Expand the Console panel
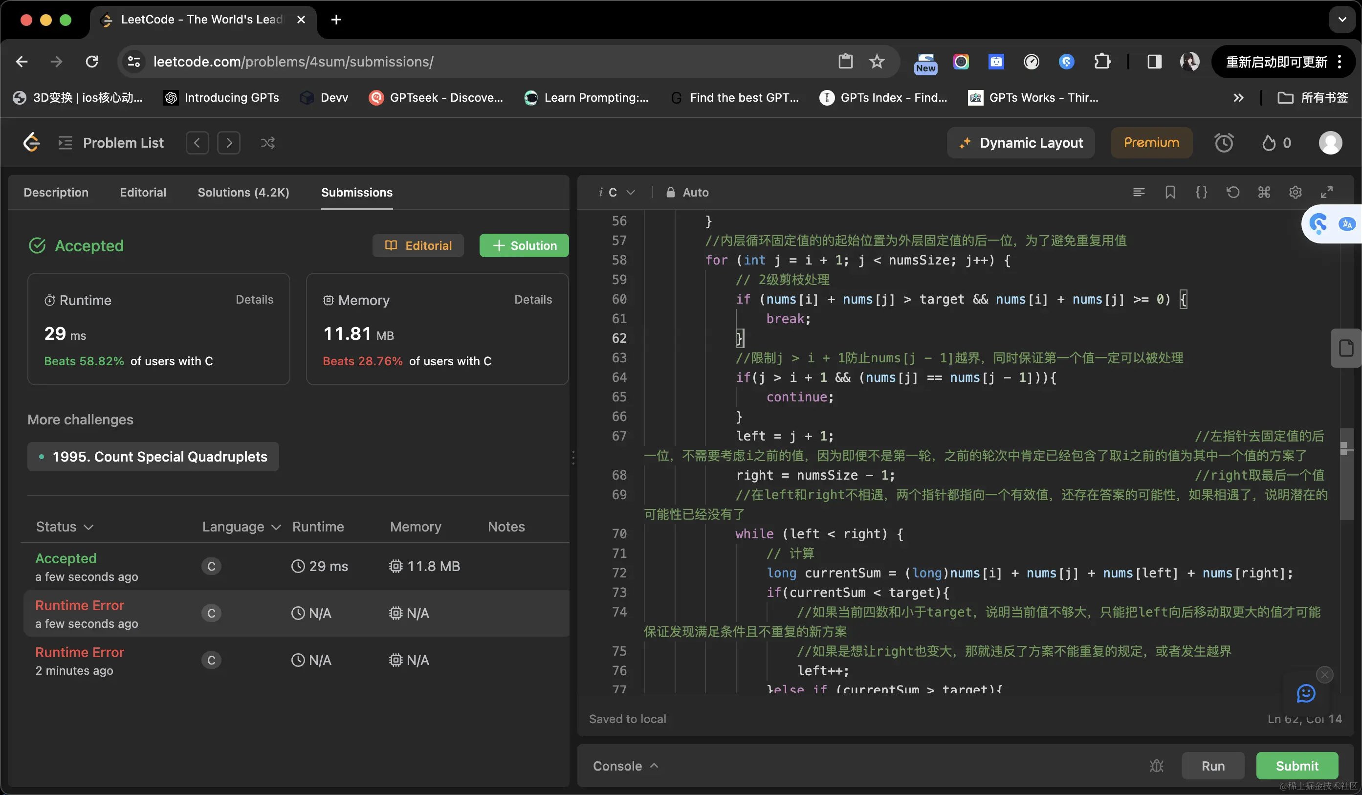The width and height of the screenshot is (1362, 795). (x=625, y=765)
